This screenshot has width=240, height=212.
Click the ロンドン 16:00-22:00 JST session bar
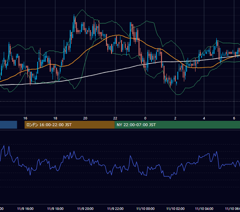coord(70,125)
